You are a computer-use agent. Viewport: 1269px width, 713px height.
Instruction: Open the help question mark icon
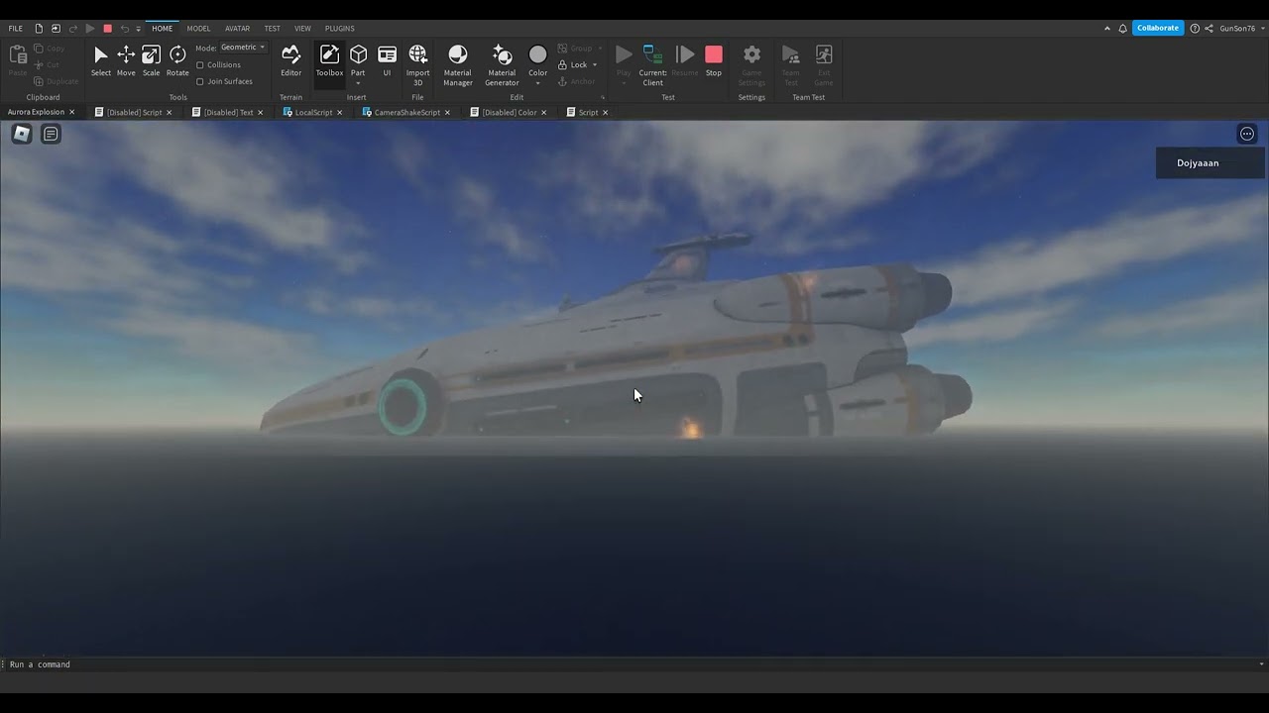pyautogui.click(x=1195, y=29)
